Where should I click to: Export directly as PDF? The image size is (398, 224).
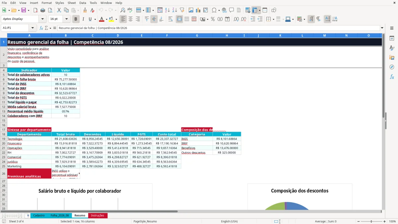[35, 10]
